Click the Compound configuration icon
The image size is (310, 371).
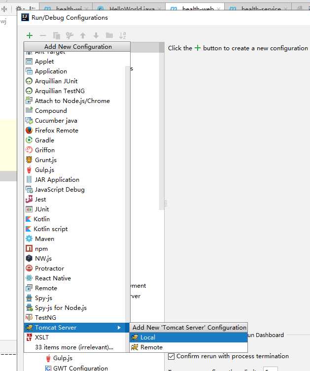pyautogui.click(x=29, y=111)
